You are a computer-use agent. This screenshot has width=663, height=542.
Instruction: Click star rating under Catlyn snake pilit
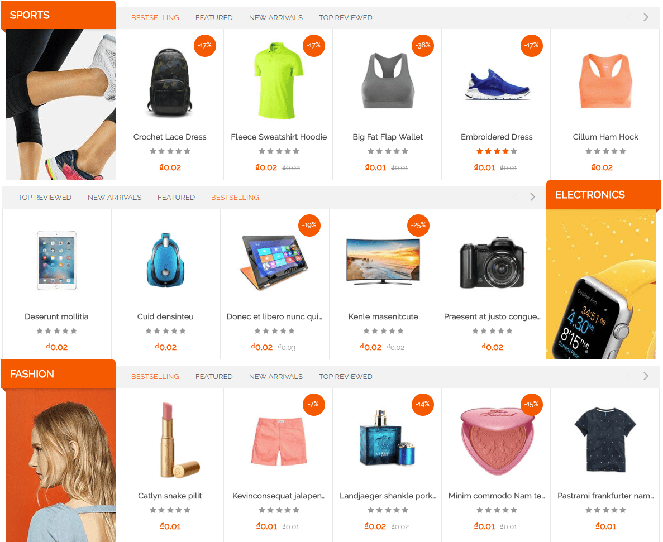pyautogui.click(x=170, y=510)
